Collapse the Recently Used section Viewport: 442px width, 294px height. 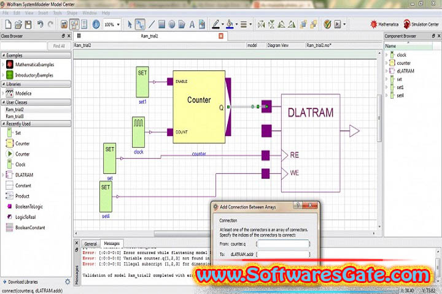(4, 124)
